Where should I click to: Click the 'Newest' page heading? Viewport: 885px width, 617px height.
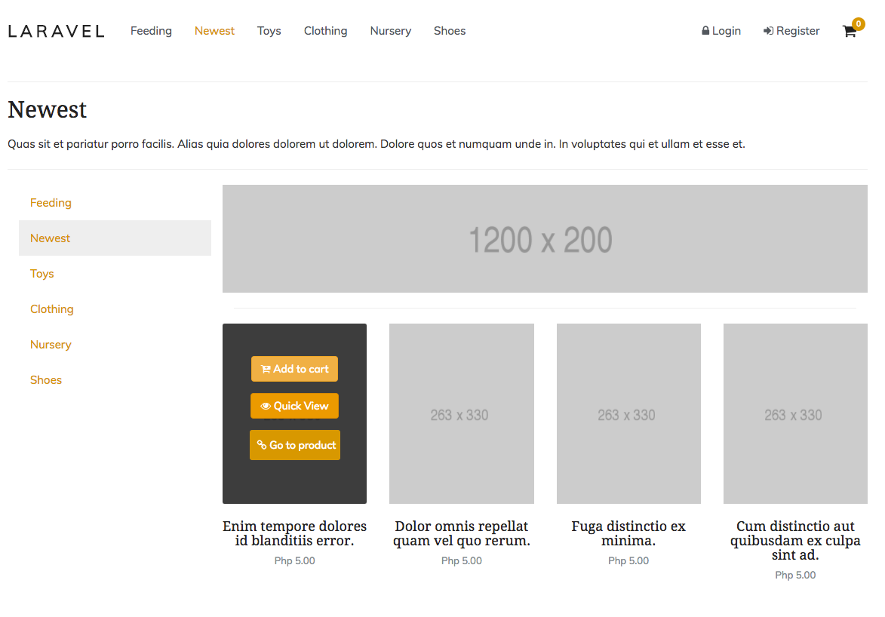point(48,109)
